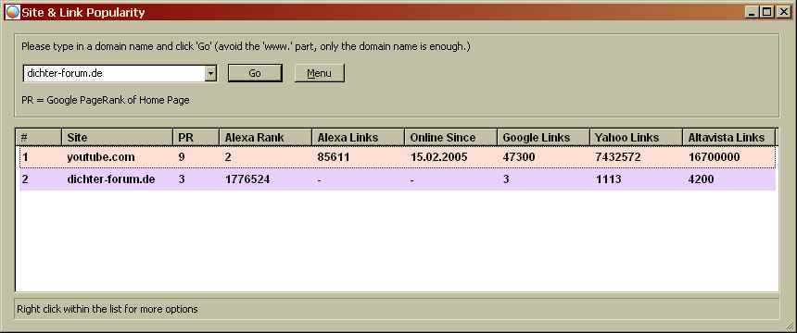Viewport: 797px width, 333px height.
Task: Sort by Alexa Links column header
Action: click(x=358, y=137)
